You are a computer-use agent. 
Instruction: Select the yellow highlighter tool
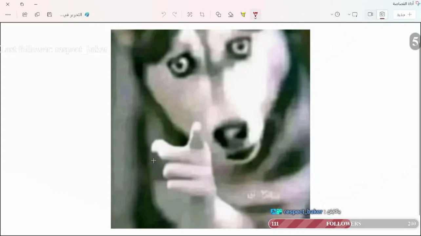coord(243,14)
